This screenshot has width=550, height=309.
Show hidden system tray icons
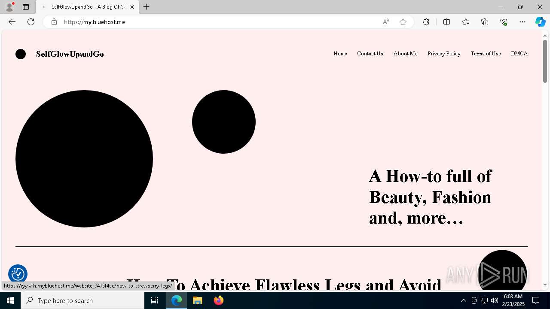point(463,300)
